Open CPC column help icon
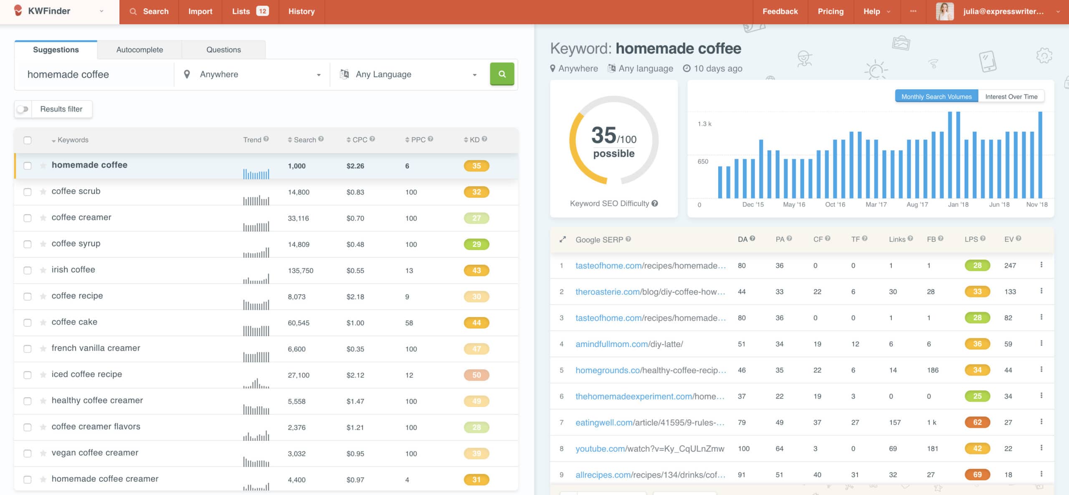This screenshot has width=1069, height=495. pyautogui.click(x=372, y=139)
